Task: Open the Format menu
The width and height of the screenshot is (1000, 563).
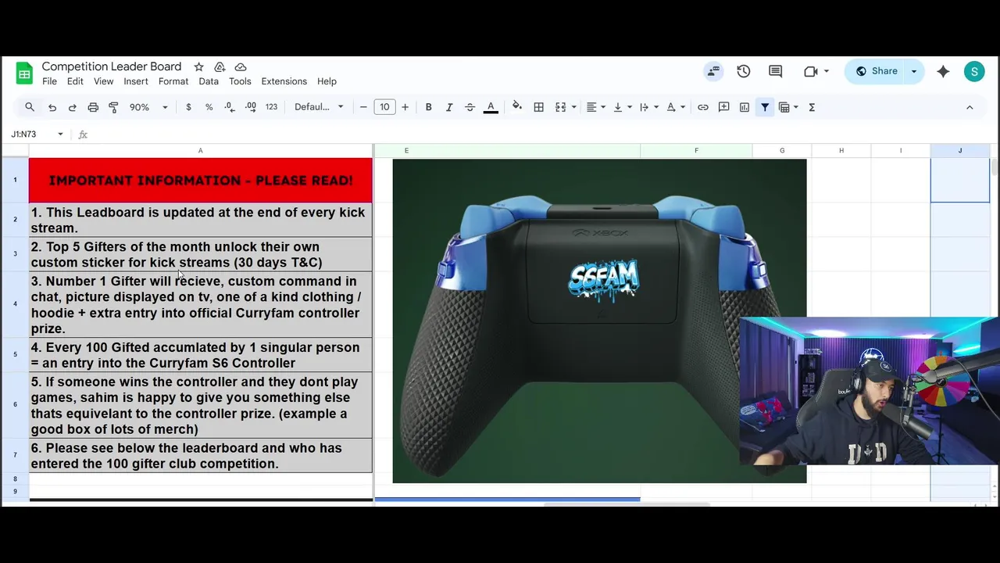Action: tap(173, 81)
